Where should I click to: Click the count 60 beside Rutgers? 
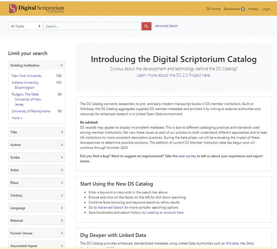tap(59, 94)
